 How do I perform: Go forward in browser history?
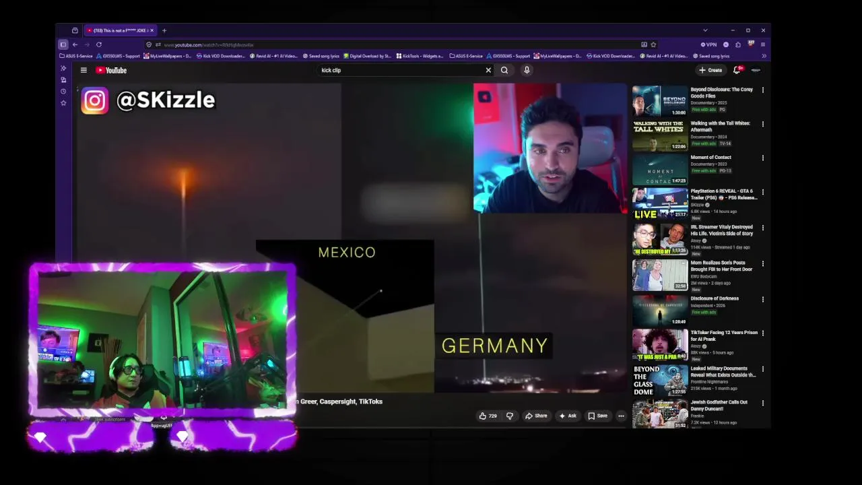tap(86, 44)
